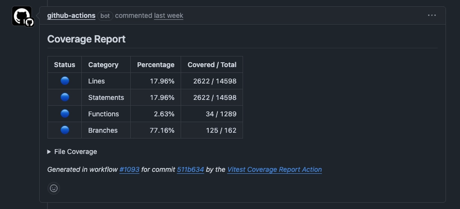The image size is (460, 209).
Task: Open the Vitest Coverage Report Action link
Action: pyautogui.click(x=275, y=169)
